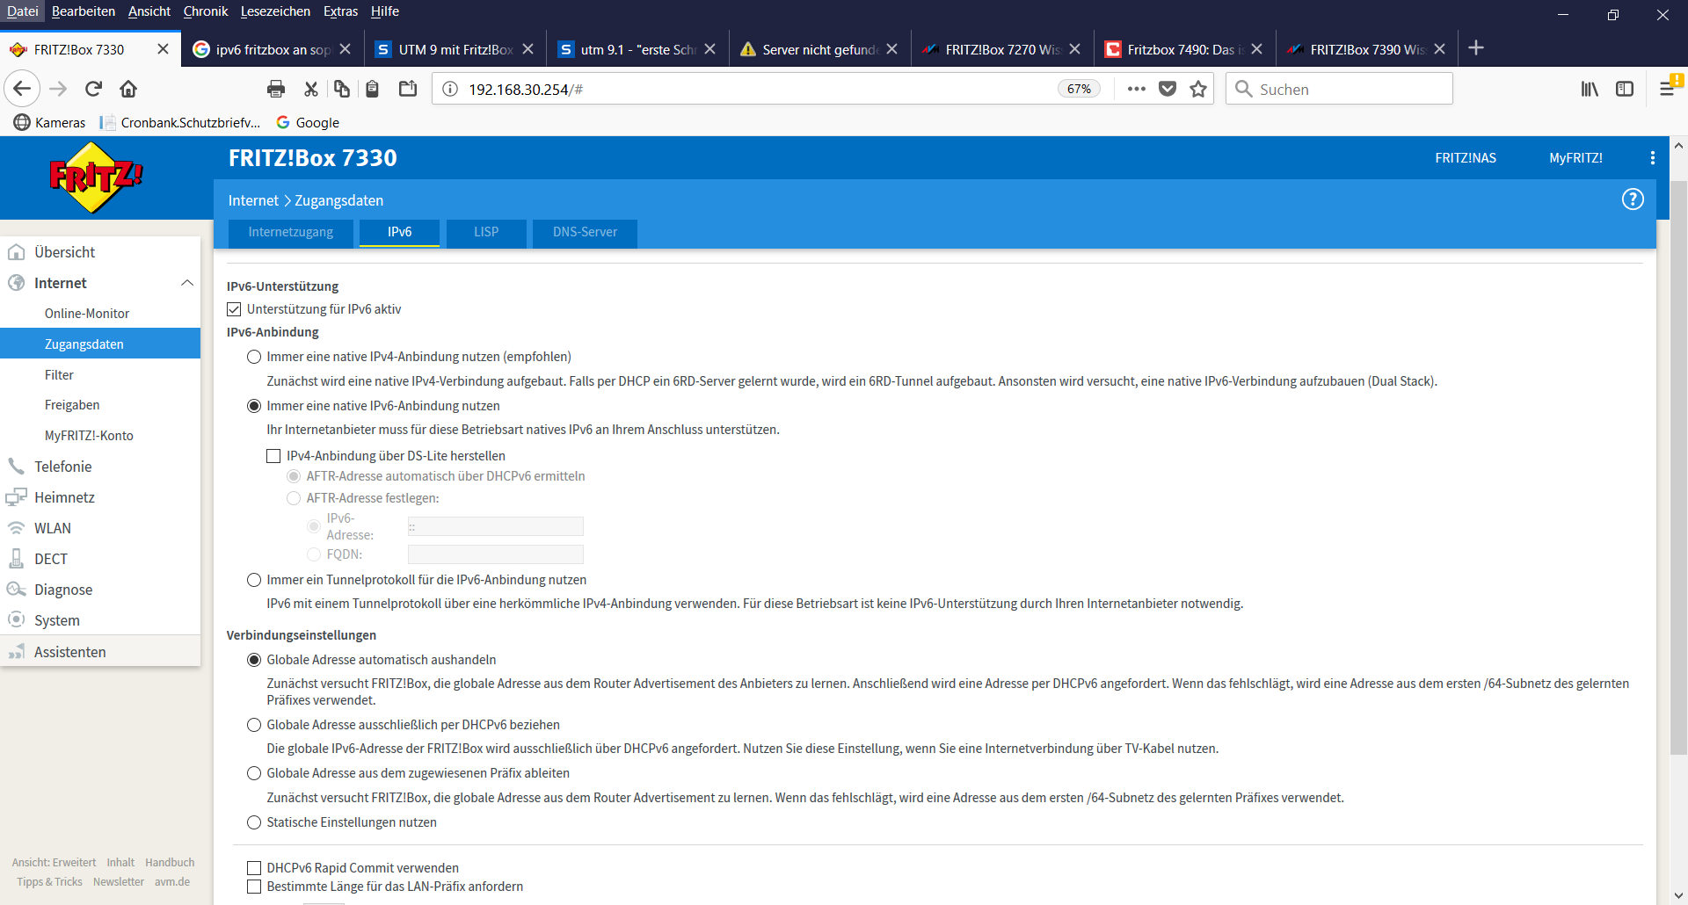Screen dimensions: 1688x905
Task: Collapse the Internet menu chevron
Action: (x=187, y=283)
